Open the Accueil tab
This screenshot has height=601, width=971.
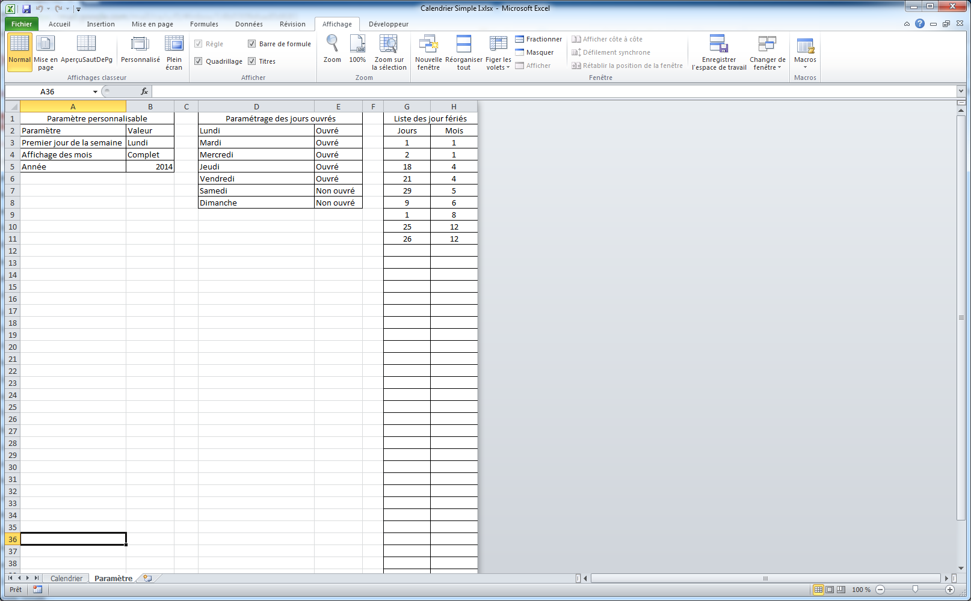tap(60, 24)
